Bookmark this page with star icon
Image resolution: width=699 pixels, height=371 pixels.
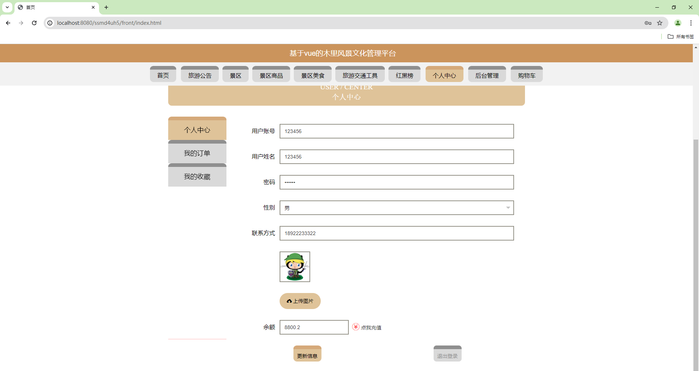pyautogui.click(x=660, y=23)
